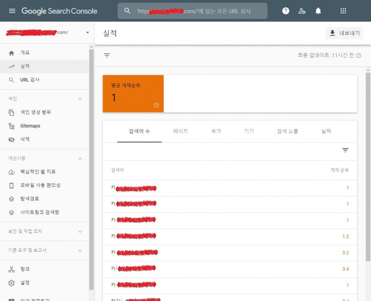The image size is (371, 301).
Task: Select 실적 performance in sidebar
Action: tap(45, 66)
